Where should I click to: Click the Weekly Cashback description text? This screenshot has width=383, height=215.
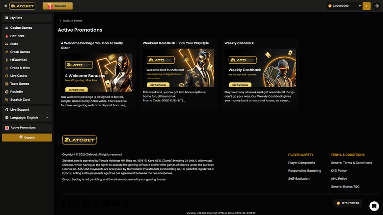(x=259, y=96)
